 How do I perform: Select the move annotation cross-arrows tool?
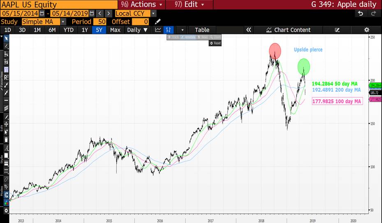[x=6, y=124]
